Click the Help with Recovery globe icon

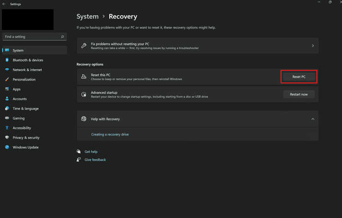coord(84,119)
